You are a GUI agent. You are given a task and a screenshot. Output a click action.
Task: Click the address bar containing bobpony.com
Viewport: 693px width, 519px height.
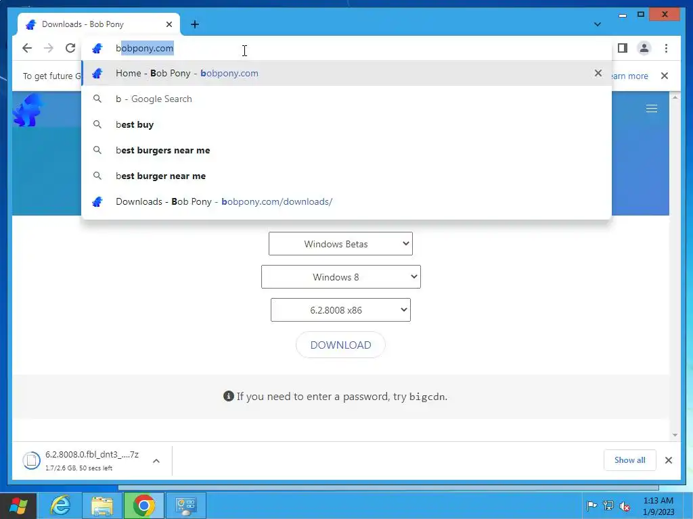point(346,48)
